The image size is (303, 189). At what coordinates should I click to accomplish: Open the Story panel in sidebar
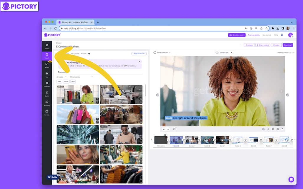click(x=47, y=46)
